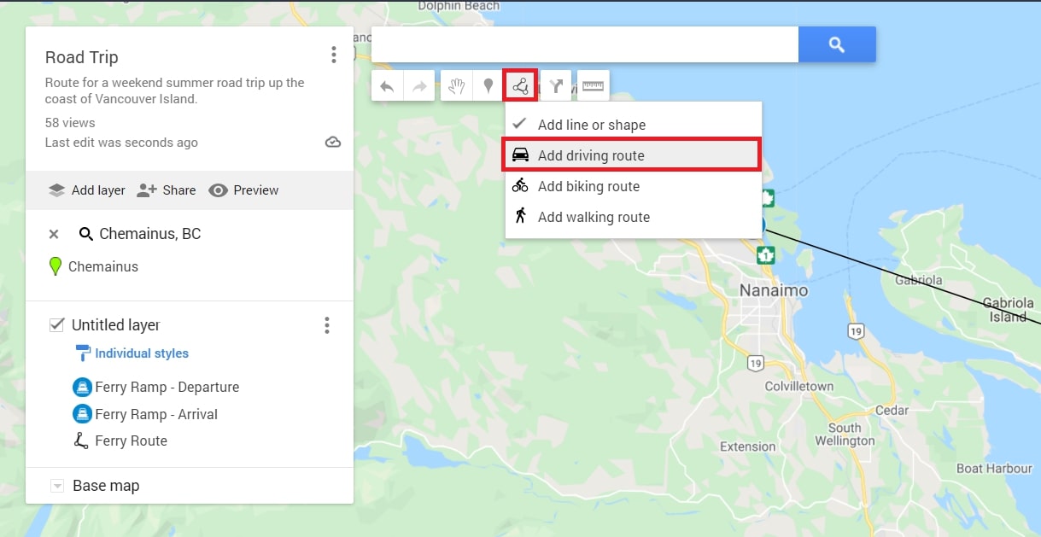Image resolution: width=1041 pixels, height=537 pixels.
Task: Select the Measure distances ruler tool
Action: click(593, 85)
